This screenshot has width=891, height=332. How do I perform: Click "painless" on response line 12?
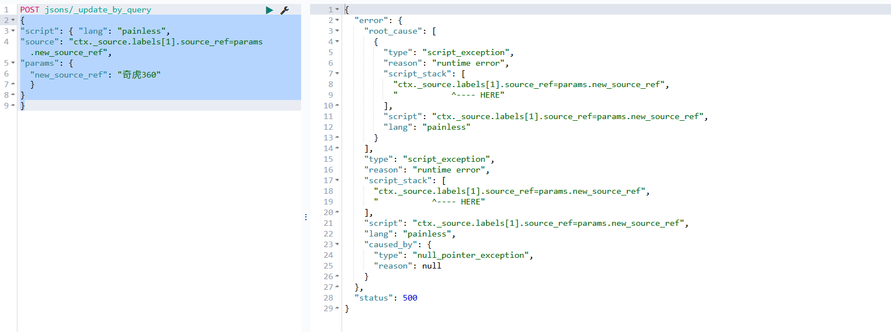(x=446, y=127)
